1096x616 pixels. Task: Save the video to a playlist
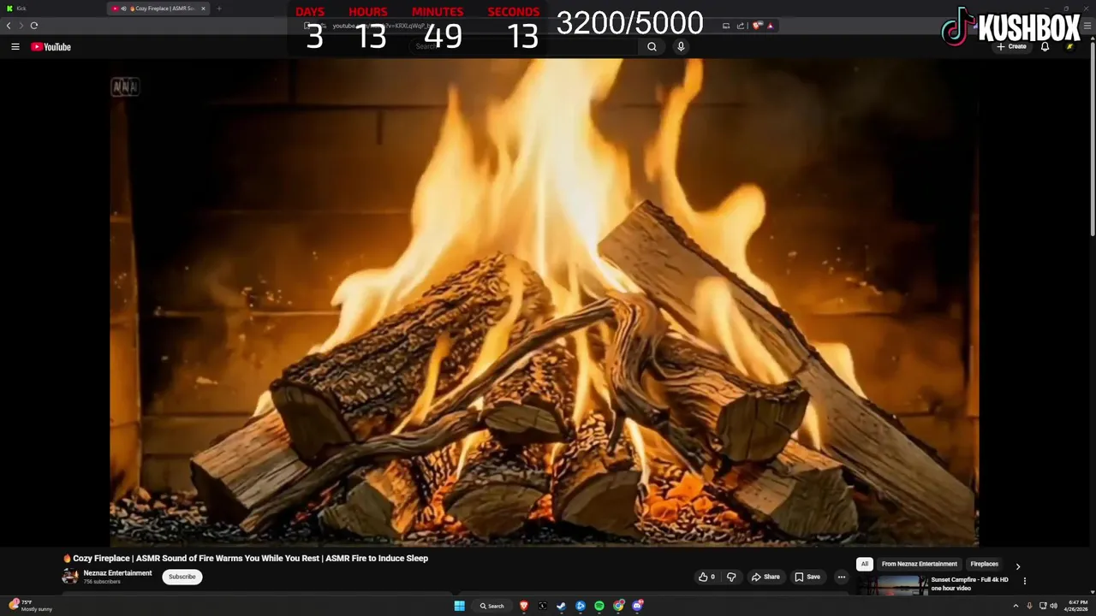807,577
